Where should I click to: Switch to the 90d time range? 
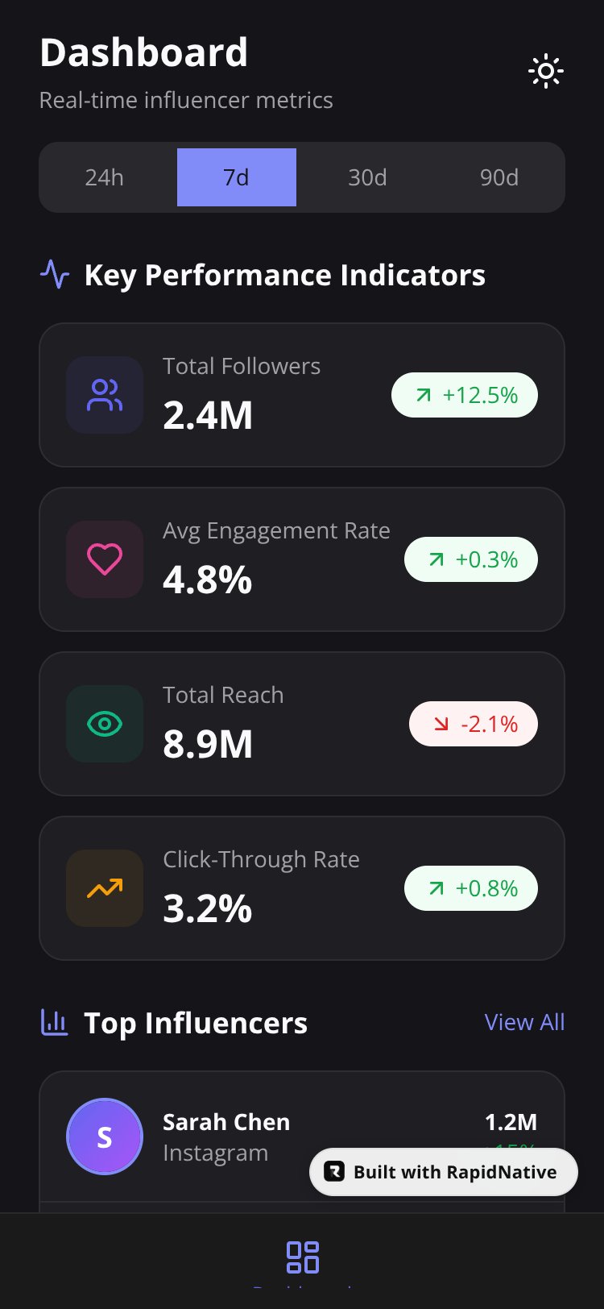[499, 177]
